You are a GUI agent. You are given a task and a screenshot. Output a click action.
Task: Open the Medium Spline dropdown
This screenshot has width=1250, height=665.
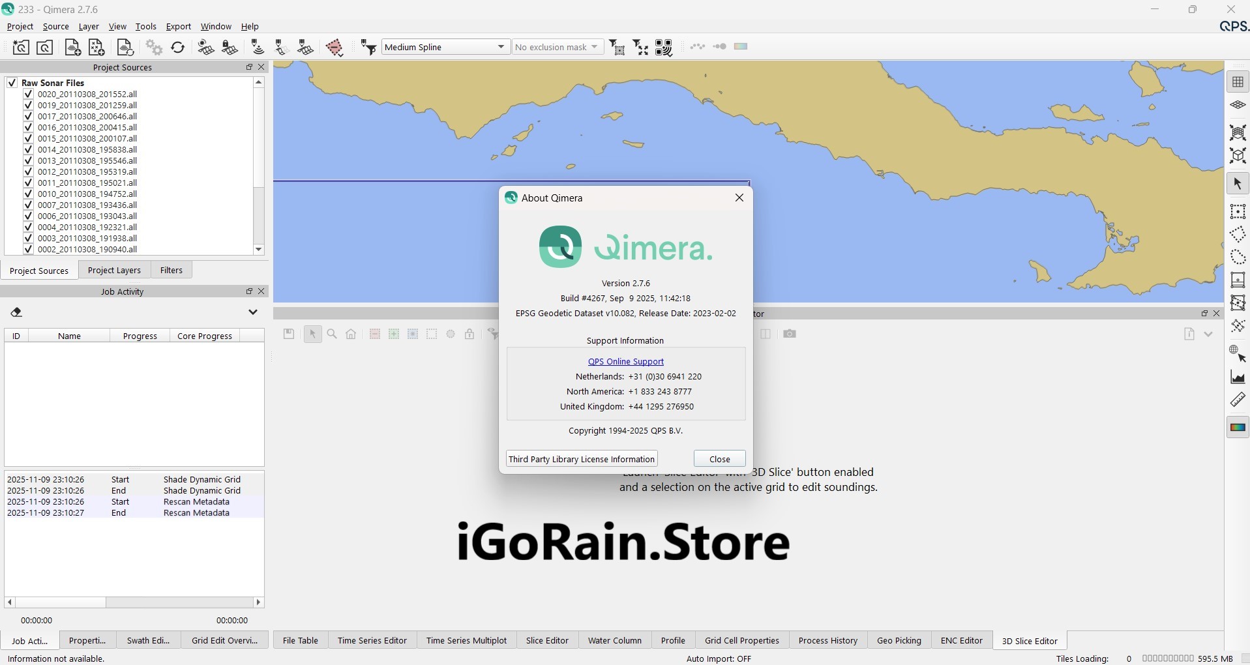[501, 46]
